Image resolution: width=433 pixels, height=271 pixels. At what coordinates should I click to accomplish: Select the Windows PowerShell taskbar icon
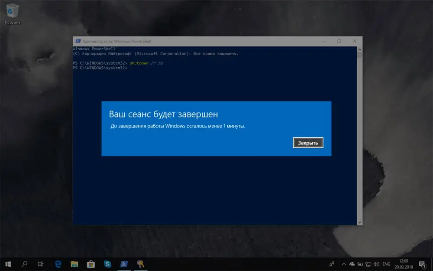pos(124,263)
